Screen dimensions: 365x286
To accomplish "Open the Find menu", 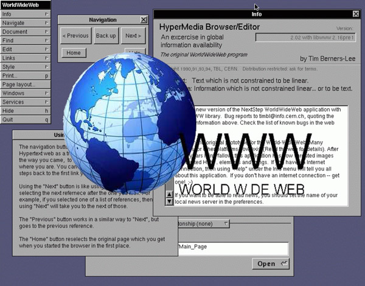I will (x=26, y=41).
